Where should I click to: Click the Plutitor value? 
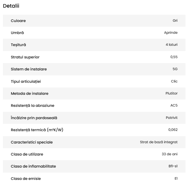point(171,93)
